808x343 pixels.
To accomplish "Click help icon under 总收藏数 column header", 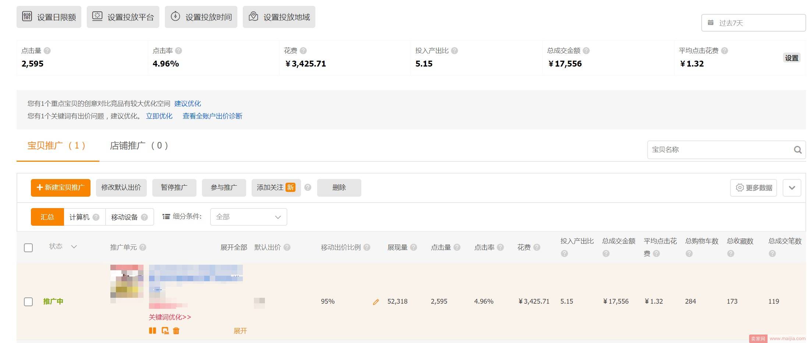I will [x=731, y=254].
